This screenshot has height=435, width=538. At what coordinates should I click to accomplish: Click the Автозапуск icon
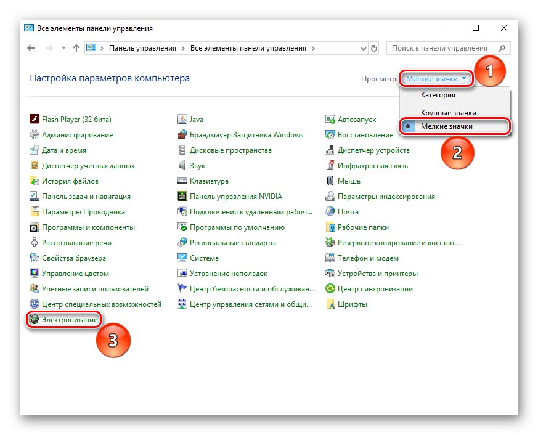pos(330,119)
